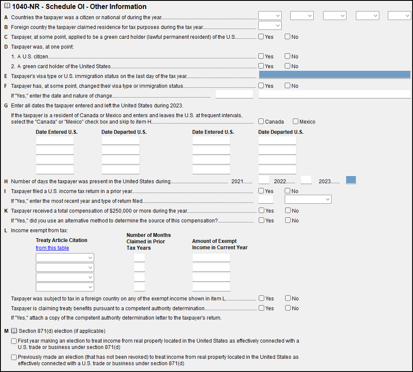Screen dimensions: 413x372
Task: Expand the fourth Treaty Article Citation dropdown
Action: click(65, 287)
